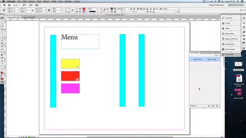Select the Scissors tool
This screenshot has height=138, width=246.
click(2, 49)
